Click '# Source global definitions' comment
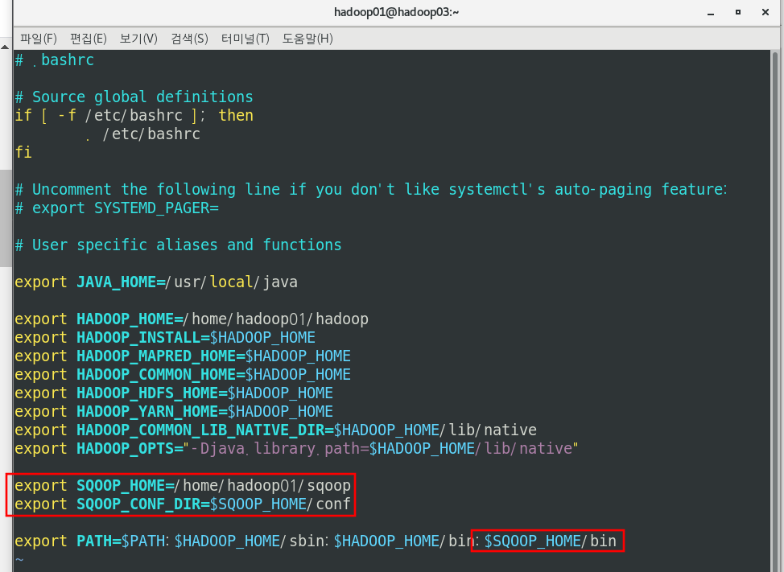Viewport: 784px width, 572px height. tap(134, 97)
